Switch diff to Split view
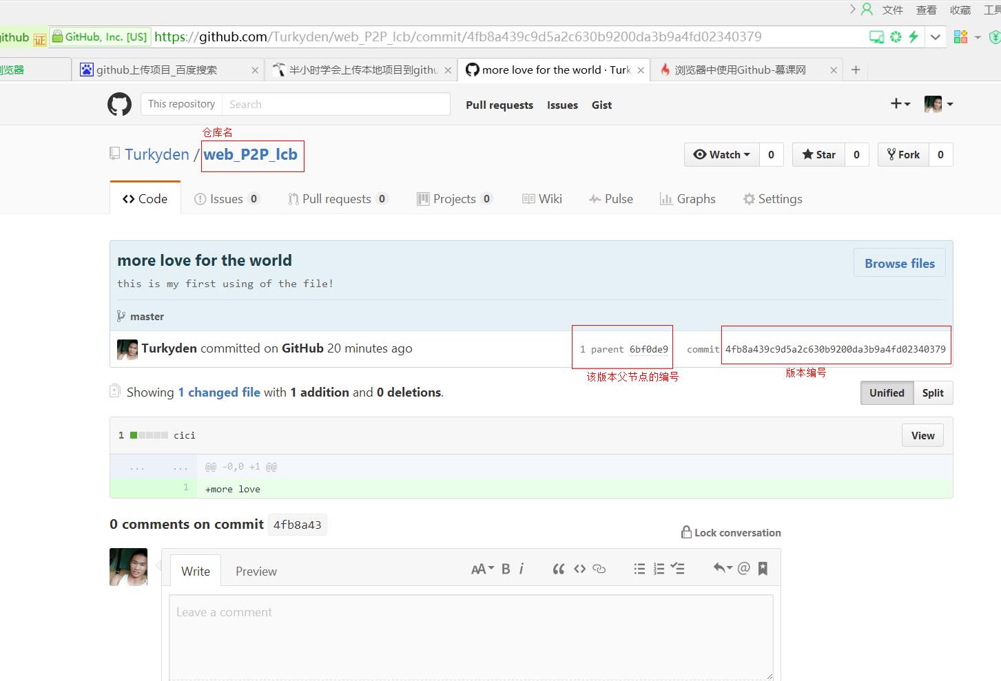 [x=933, y=393]
